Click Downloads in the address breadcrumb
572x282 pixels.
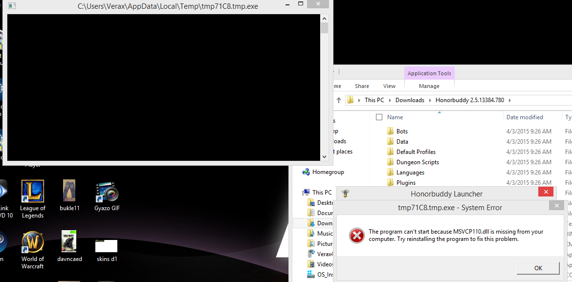click(x=410, y=100)
